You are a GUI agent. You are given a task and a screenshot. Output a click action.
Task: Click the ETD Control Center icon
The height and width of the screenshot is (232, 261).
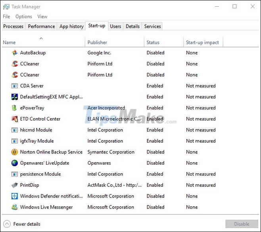click(15, 119)
